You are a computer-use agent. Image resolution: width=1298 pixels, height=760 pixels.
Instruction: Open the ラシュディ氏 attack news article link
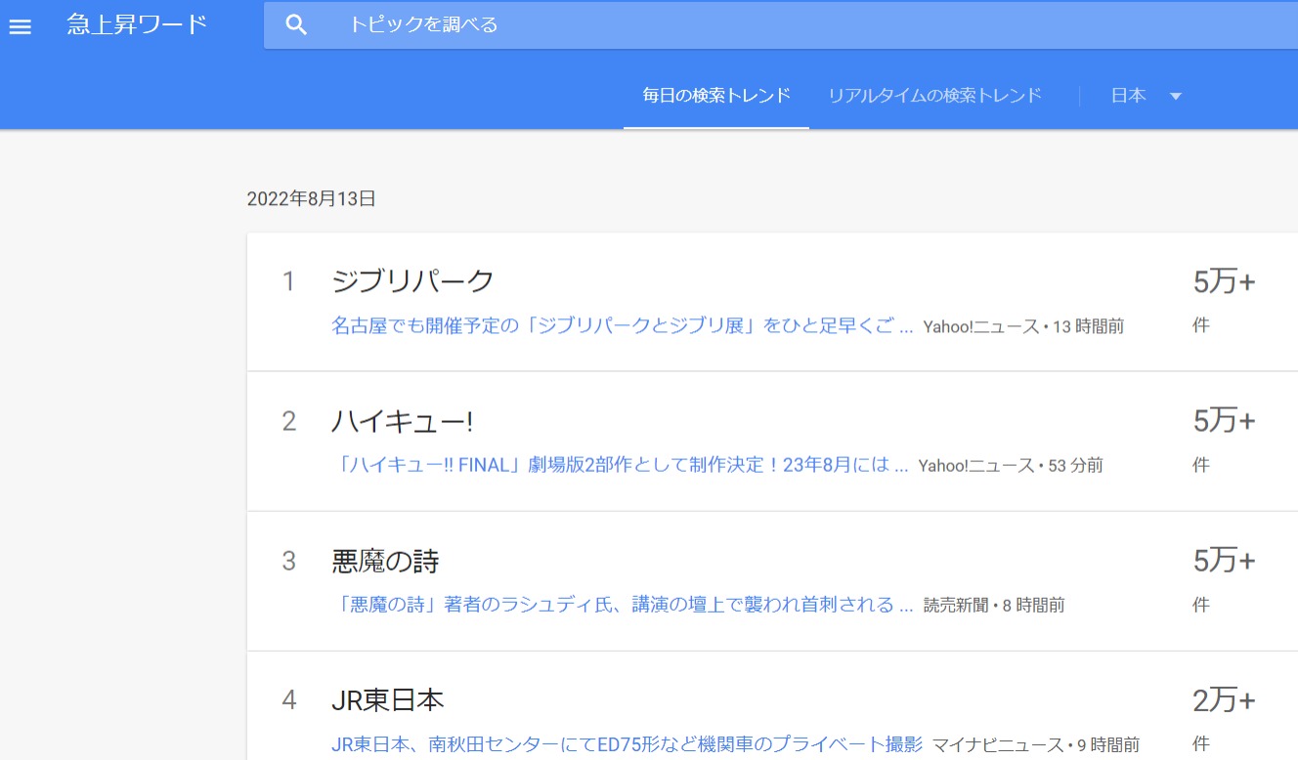coord(623,606)
